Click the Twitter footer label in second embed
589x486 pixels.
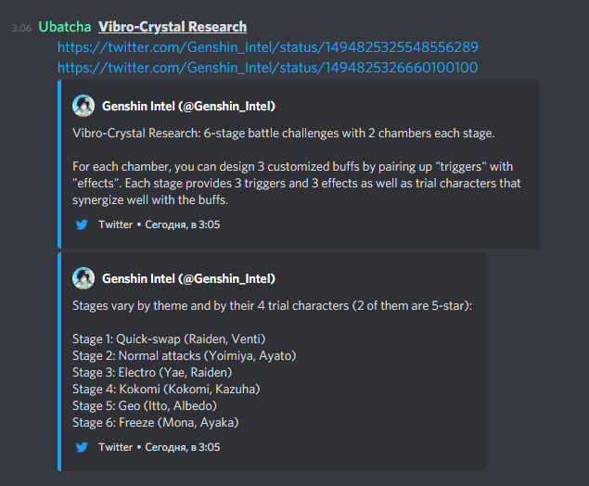115,447
